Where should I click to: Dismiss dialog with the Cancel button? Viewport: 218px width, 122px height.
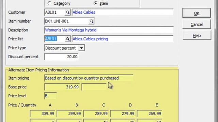click(197, 24)
